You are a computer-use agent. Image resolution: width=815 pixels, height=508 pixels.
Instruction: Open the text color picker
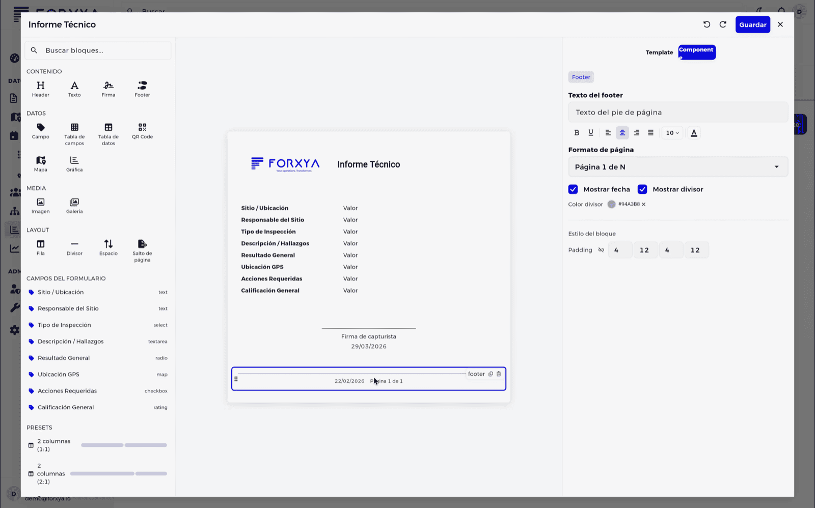(694, 133)
